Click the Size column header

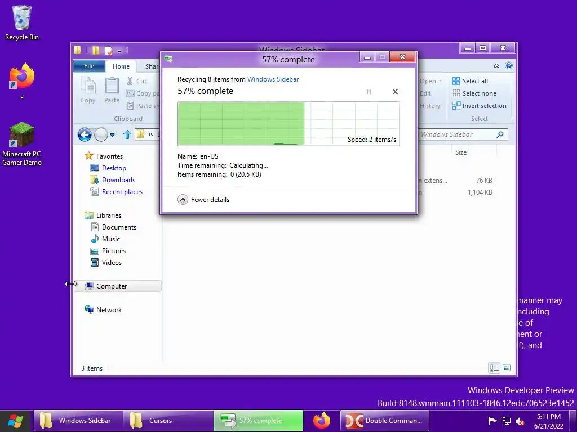461,152
